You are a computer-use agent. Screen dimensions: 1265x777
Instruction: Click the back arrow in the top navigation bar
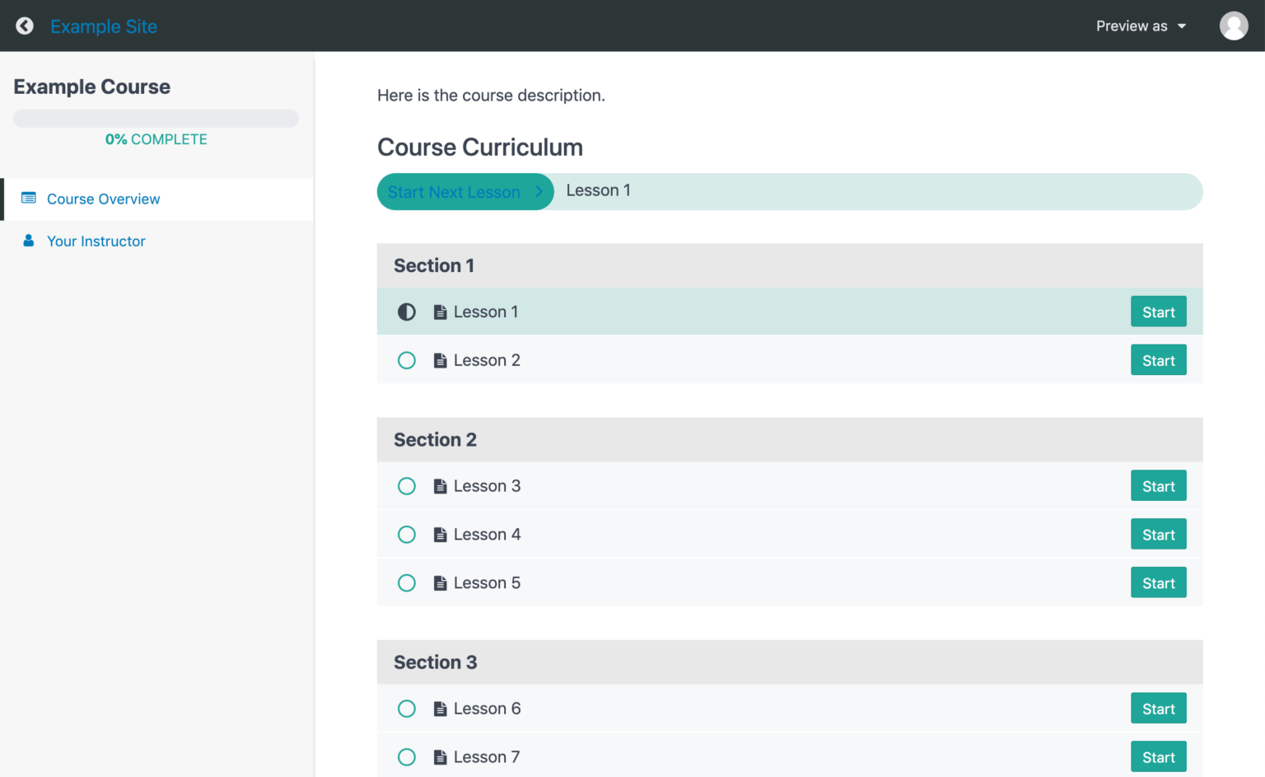[x=25, y=26]
